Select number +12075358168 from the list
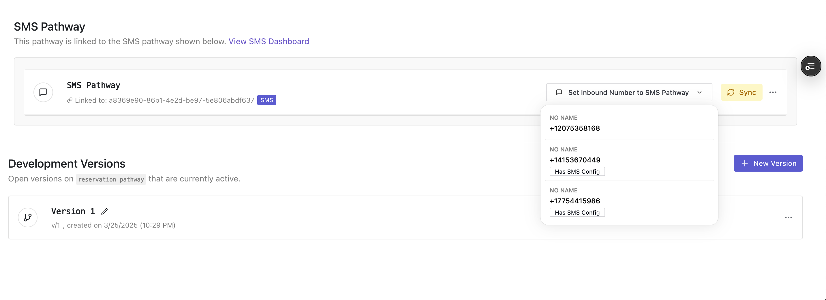Image resolution: width=826 pixels, height=300 pixels. 629,123
